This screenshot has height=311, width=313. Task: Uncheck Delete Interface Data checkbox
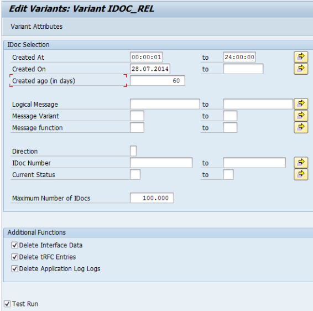click(x=14, y=245)
